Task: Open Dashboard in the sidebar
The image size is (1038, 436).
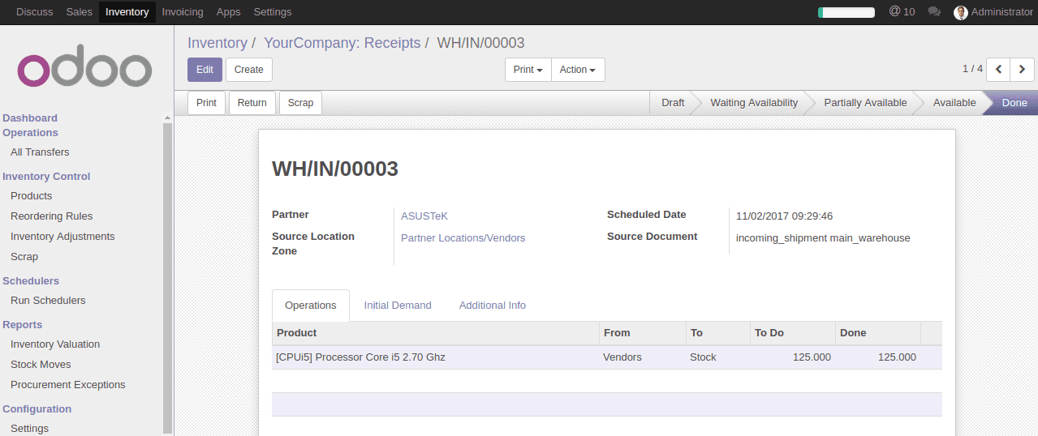Action: point(30,118)
